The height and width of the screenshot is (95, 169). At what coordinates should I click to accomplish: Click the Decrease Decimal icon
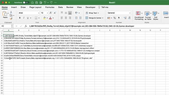pyautogui.click(x=129, y=18)
